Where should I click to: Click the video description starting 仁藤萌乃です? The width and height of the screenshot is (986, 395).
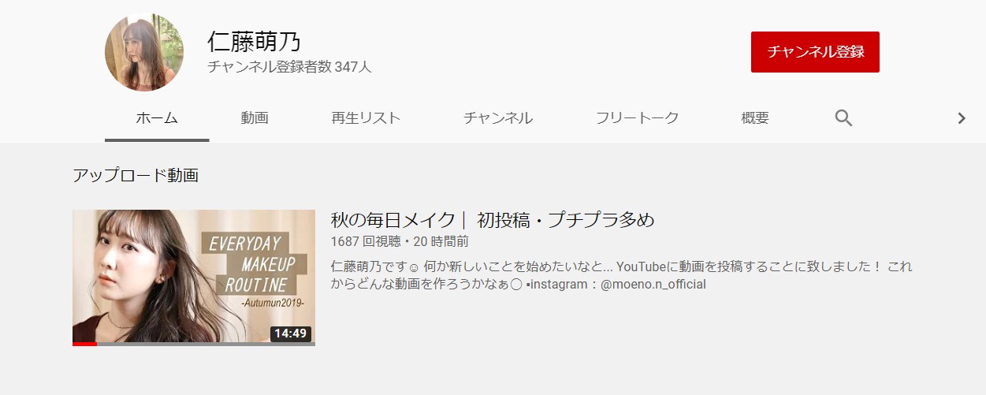pyautogui.click(x=621, y=275)
